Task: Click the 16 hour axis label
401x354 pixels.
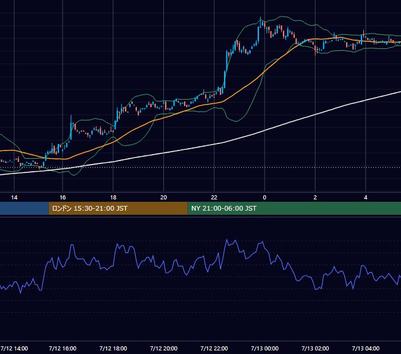Action: (63, 198)
